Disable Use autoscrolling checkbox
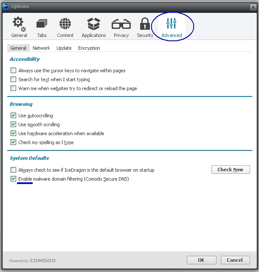 point(13,115)
